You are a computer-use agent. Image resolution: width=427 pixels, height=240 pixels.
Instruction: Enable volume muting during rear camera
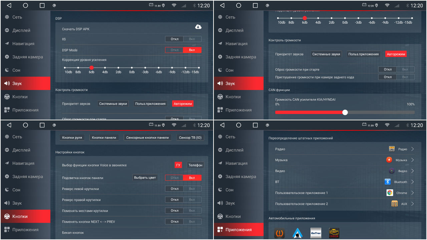[405, 77]
